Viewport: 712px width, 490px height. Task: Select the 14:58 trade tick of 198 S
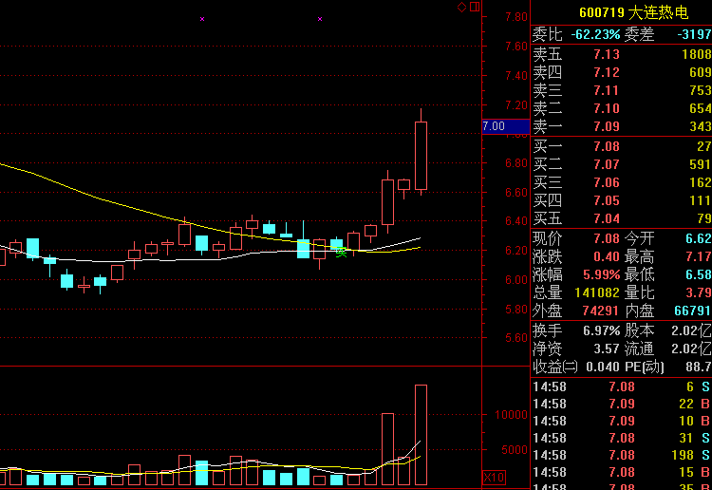621,455
